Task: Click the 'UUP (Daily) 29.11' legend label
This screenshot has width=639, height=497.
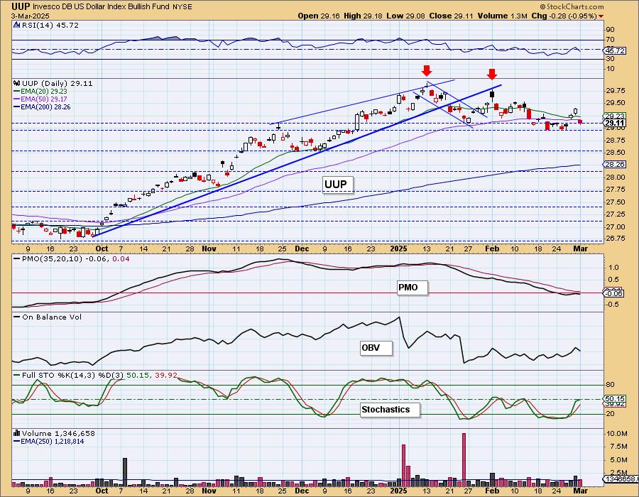Action: (58, 83)
